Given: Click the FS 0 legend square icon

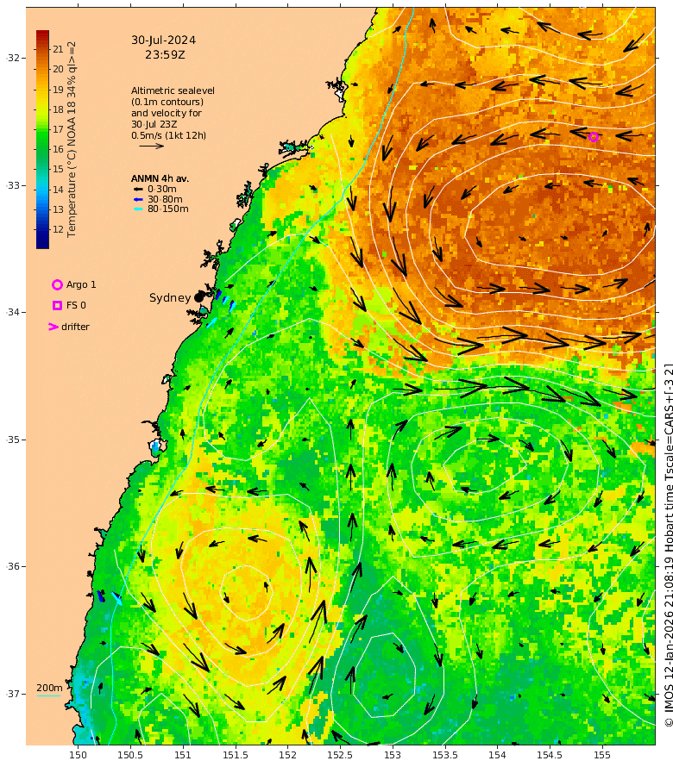Looking at the screenshot, I should (57, 305).
